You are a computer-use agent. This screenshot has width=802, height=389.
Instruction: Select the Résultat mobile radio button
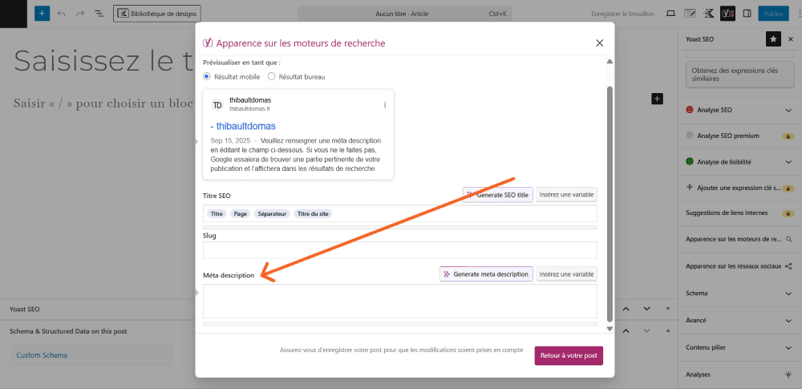[207, 77]
